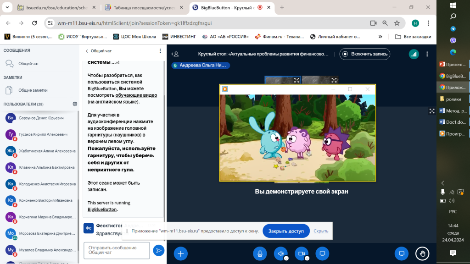Open the blue plus actions menu
The width and height of the screenshot is (470, 264).
pos(181,253)
